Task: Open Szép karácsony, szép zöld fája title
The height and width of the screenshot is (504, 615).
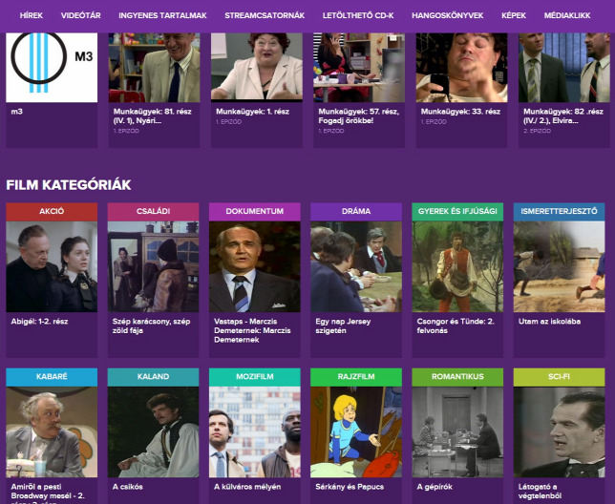Action: click(152, 326)
